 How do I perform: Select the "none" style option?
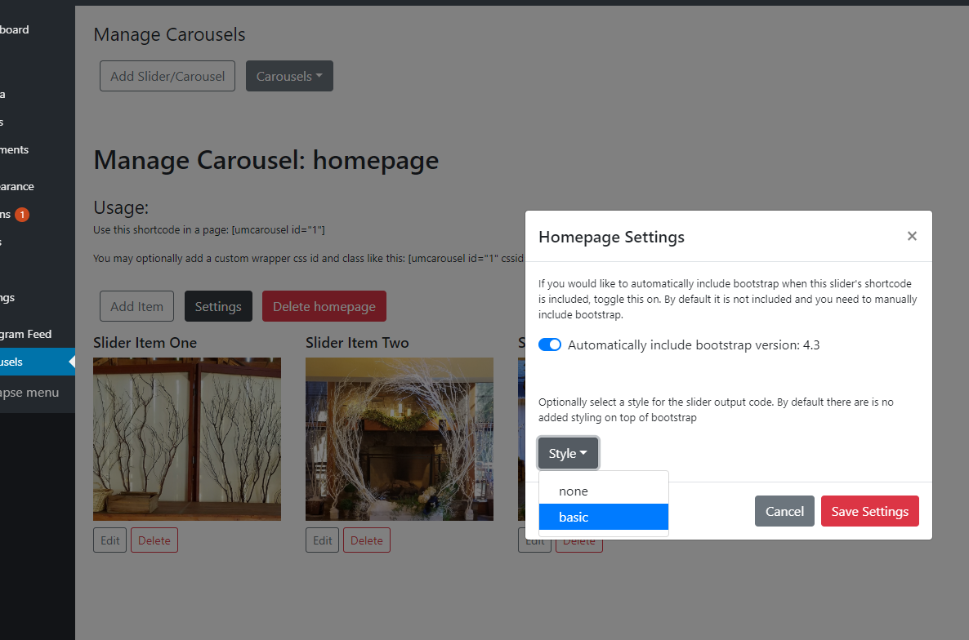click(x=574, y=491)
